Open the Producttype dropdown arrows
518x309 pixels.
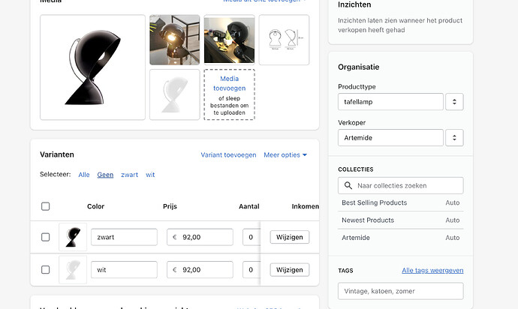(x=454, y=102)
